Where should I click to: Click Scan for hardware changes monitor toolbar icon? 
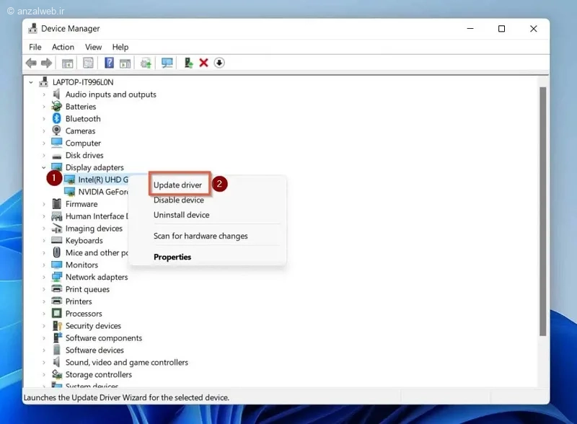(x=167, y=63)
